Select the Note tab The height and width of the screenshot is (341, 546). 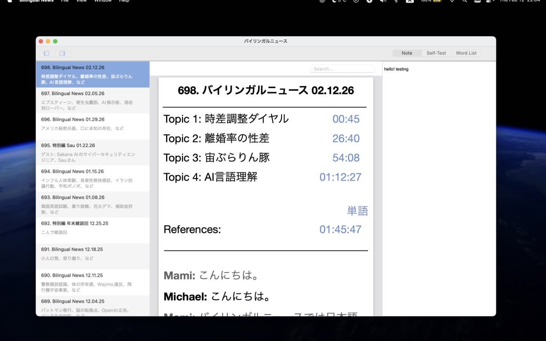[x=407, y=53]
